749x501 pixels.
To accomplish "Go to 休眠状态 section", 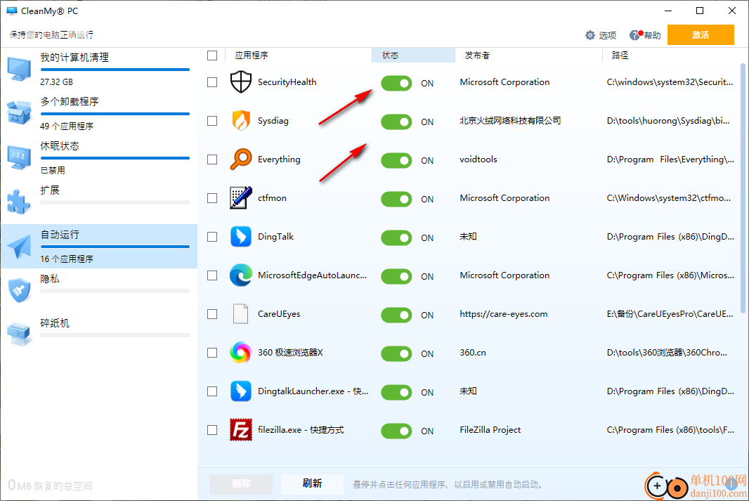I will (x=99, y=157).
